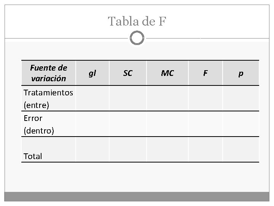Select the 'F' column header
The image size is (274, 206).
(205, 73)
